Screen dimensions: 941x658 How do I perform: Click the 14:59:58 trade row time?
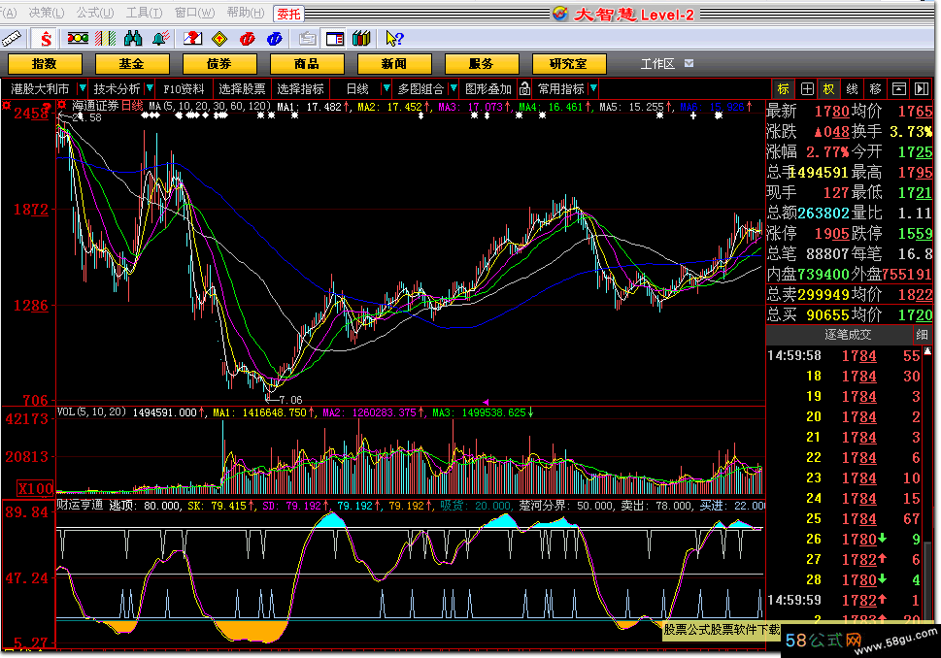(794, 356)
